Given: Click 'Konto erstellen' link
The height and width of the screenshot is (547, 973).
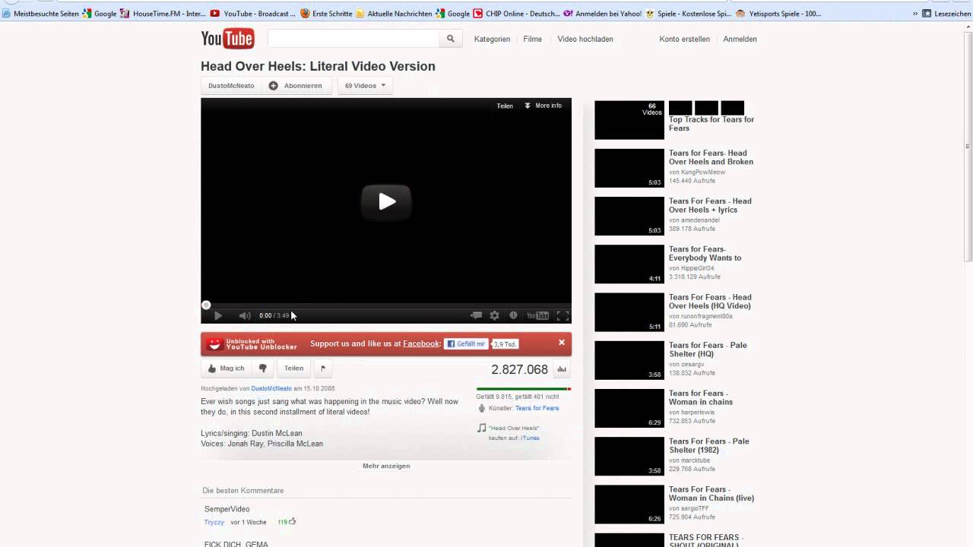Looking at the screenshot, I should [684, 39].
